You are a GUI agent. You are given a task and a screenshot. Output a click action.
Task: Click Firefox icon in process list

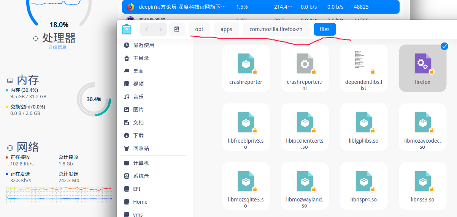(x=130, y=7)
